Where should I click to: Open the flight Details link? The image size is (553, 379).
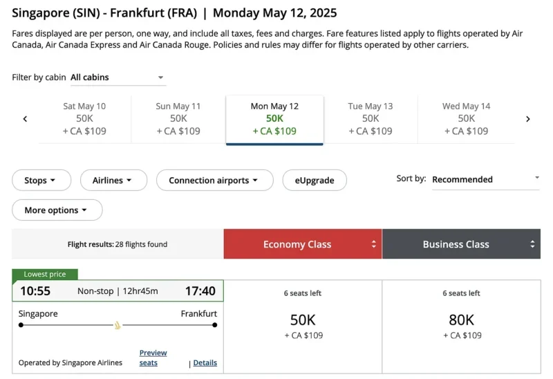(x=205, y=363)
